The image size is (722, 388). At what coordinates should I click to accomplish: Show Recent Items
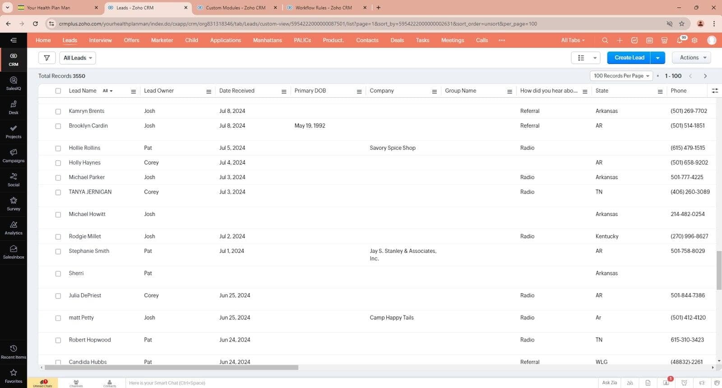(14, 352)
